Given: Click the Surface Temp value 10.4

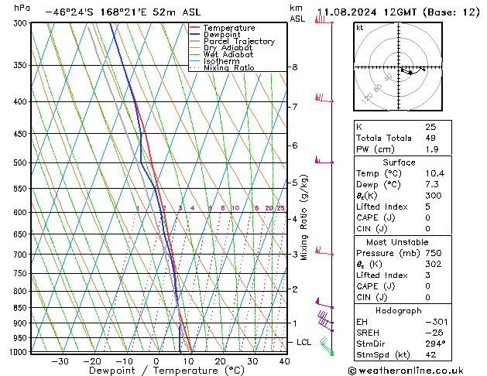Looking at the screenshot, I should 435,173.
